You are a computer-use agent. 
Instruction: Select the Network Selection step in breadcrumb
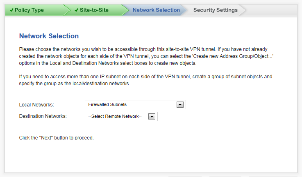tap(156, 10)
